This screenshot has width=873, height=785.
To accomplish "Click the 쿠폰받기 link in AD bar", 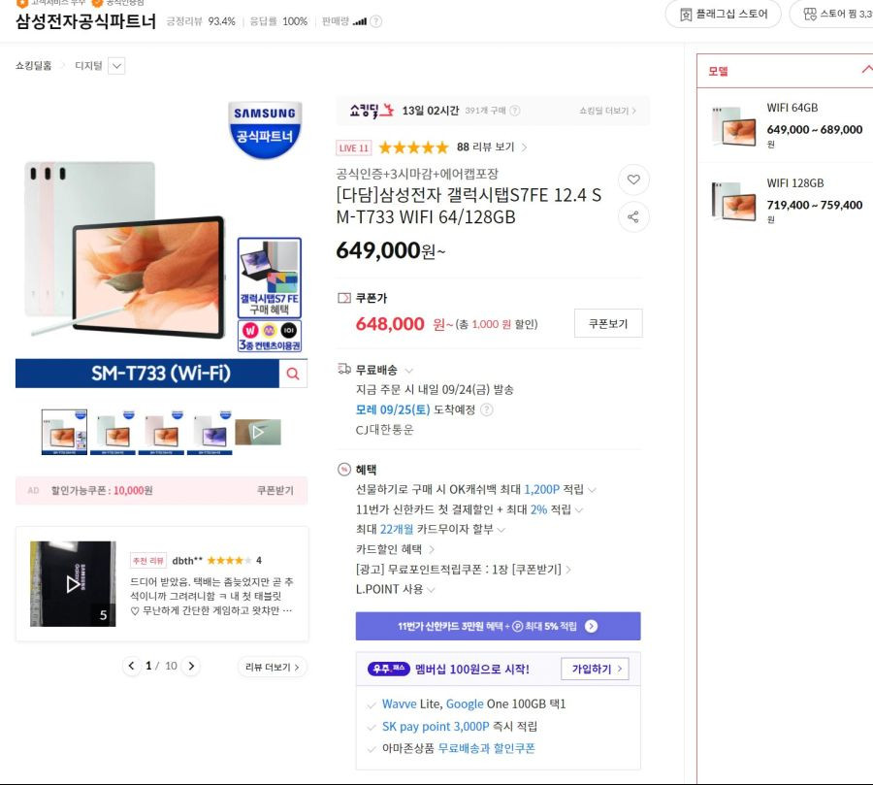I will [275, 490].
